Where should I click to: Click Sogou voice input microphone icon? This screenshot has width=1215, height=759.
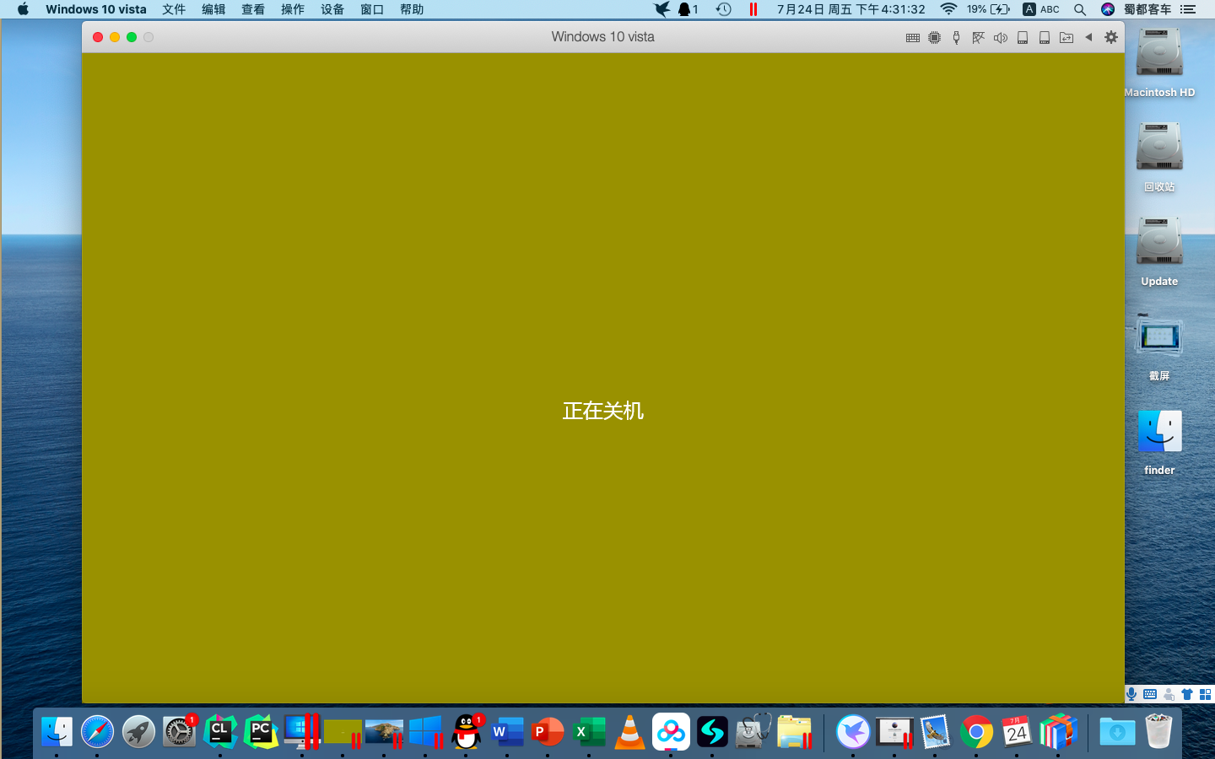click(1131, 694)
